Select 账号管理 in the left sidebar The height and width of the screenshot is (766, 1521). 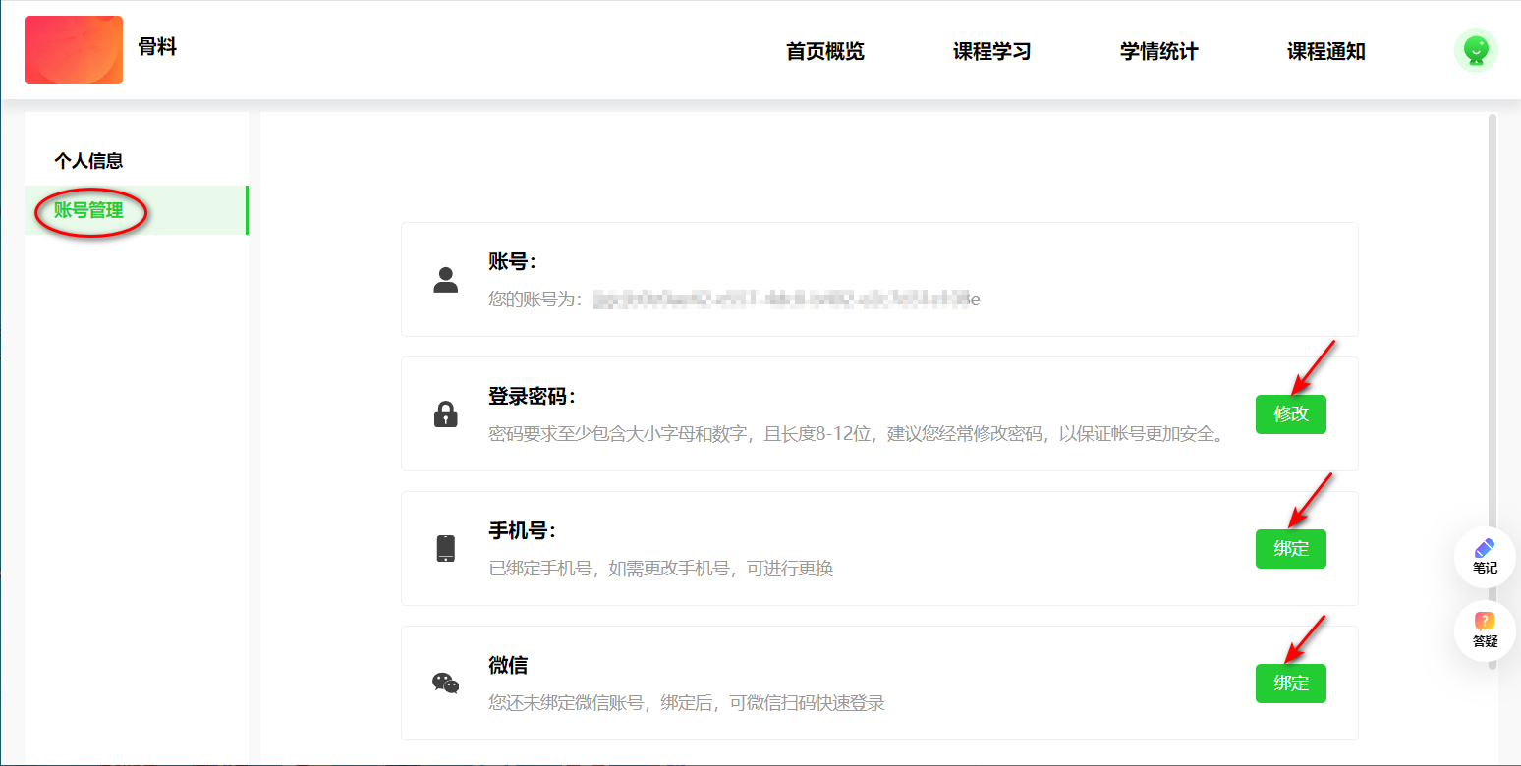(88, 210)
